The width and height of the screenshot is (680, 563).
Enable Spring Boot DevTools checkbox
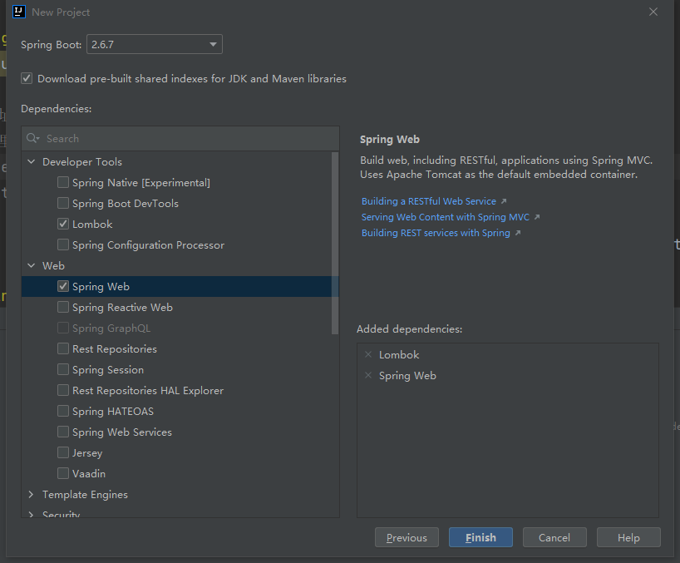coord(63,203)
